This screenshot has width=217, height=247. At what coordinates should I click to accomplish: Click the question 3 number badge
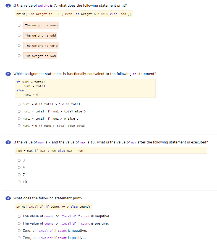click(8, 142)
